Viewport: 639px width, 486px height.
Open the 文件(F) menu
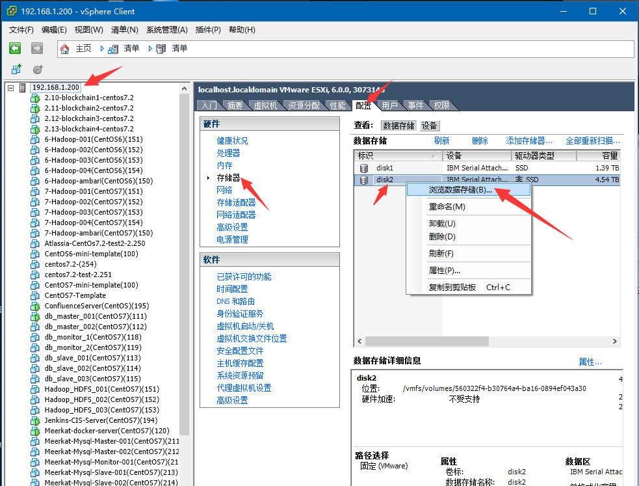(21, 30)
